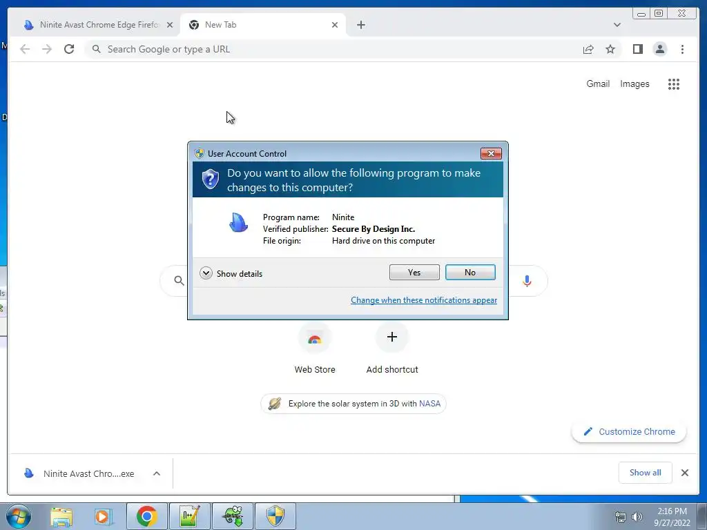This screenshot has height=530, width=707.
Task: Open the Images link
Action: click(x=635, y=84)
